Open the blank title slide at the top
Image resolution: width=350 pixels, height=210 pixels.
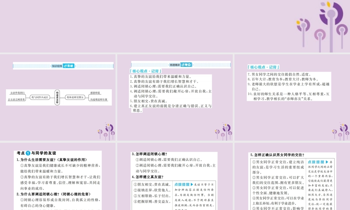pos(175,26)
